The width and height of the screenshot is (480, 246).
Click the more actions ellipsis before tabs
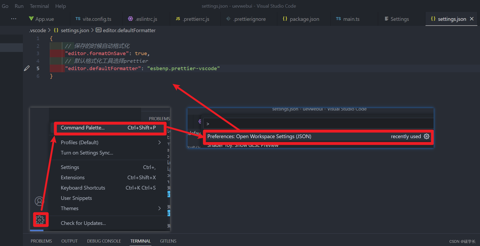(14, 19)
